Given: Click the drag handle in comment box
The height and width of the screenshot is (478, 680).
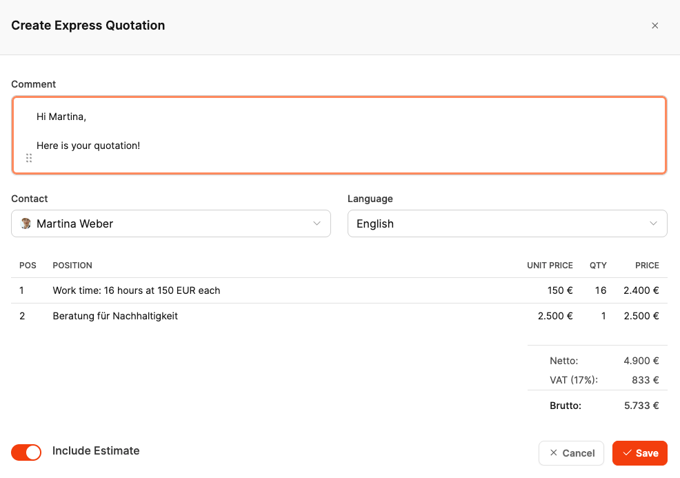Looking at the screenshot, I should click(x=29, y=159).
